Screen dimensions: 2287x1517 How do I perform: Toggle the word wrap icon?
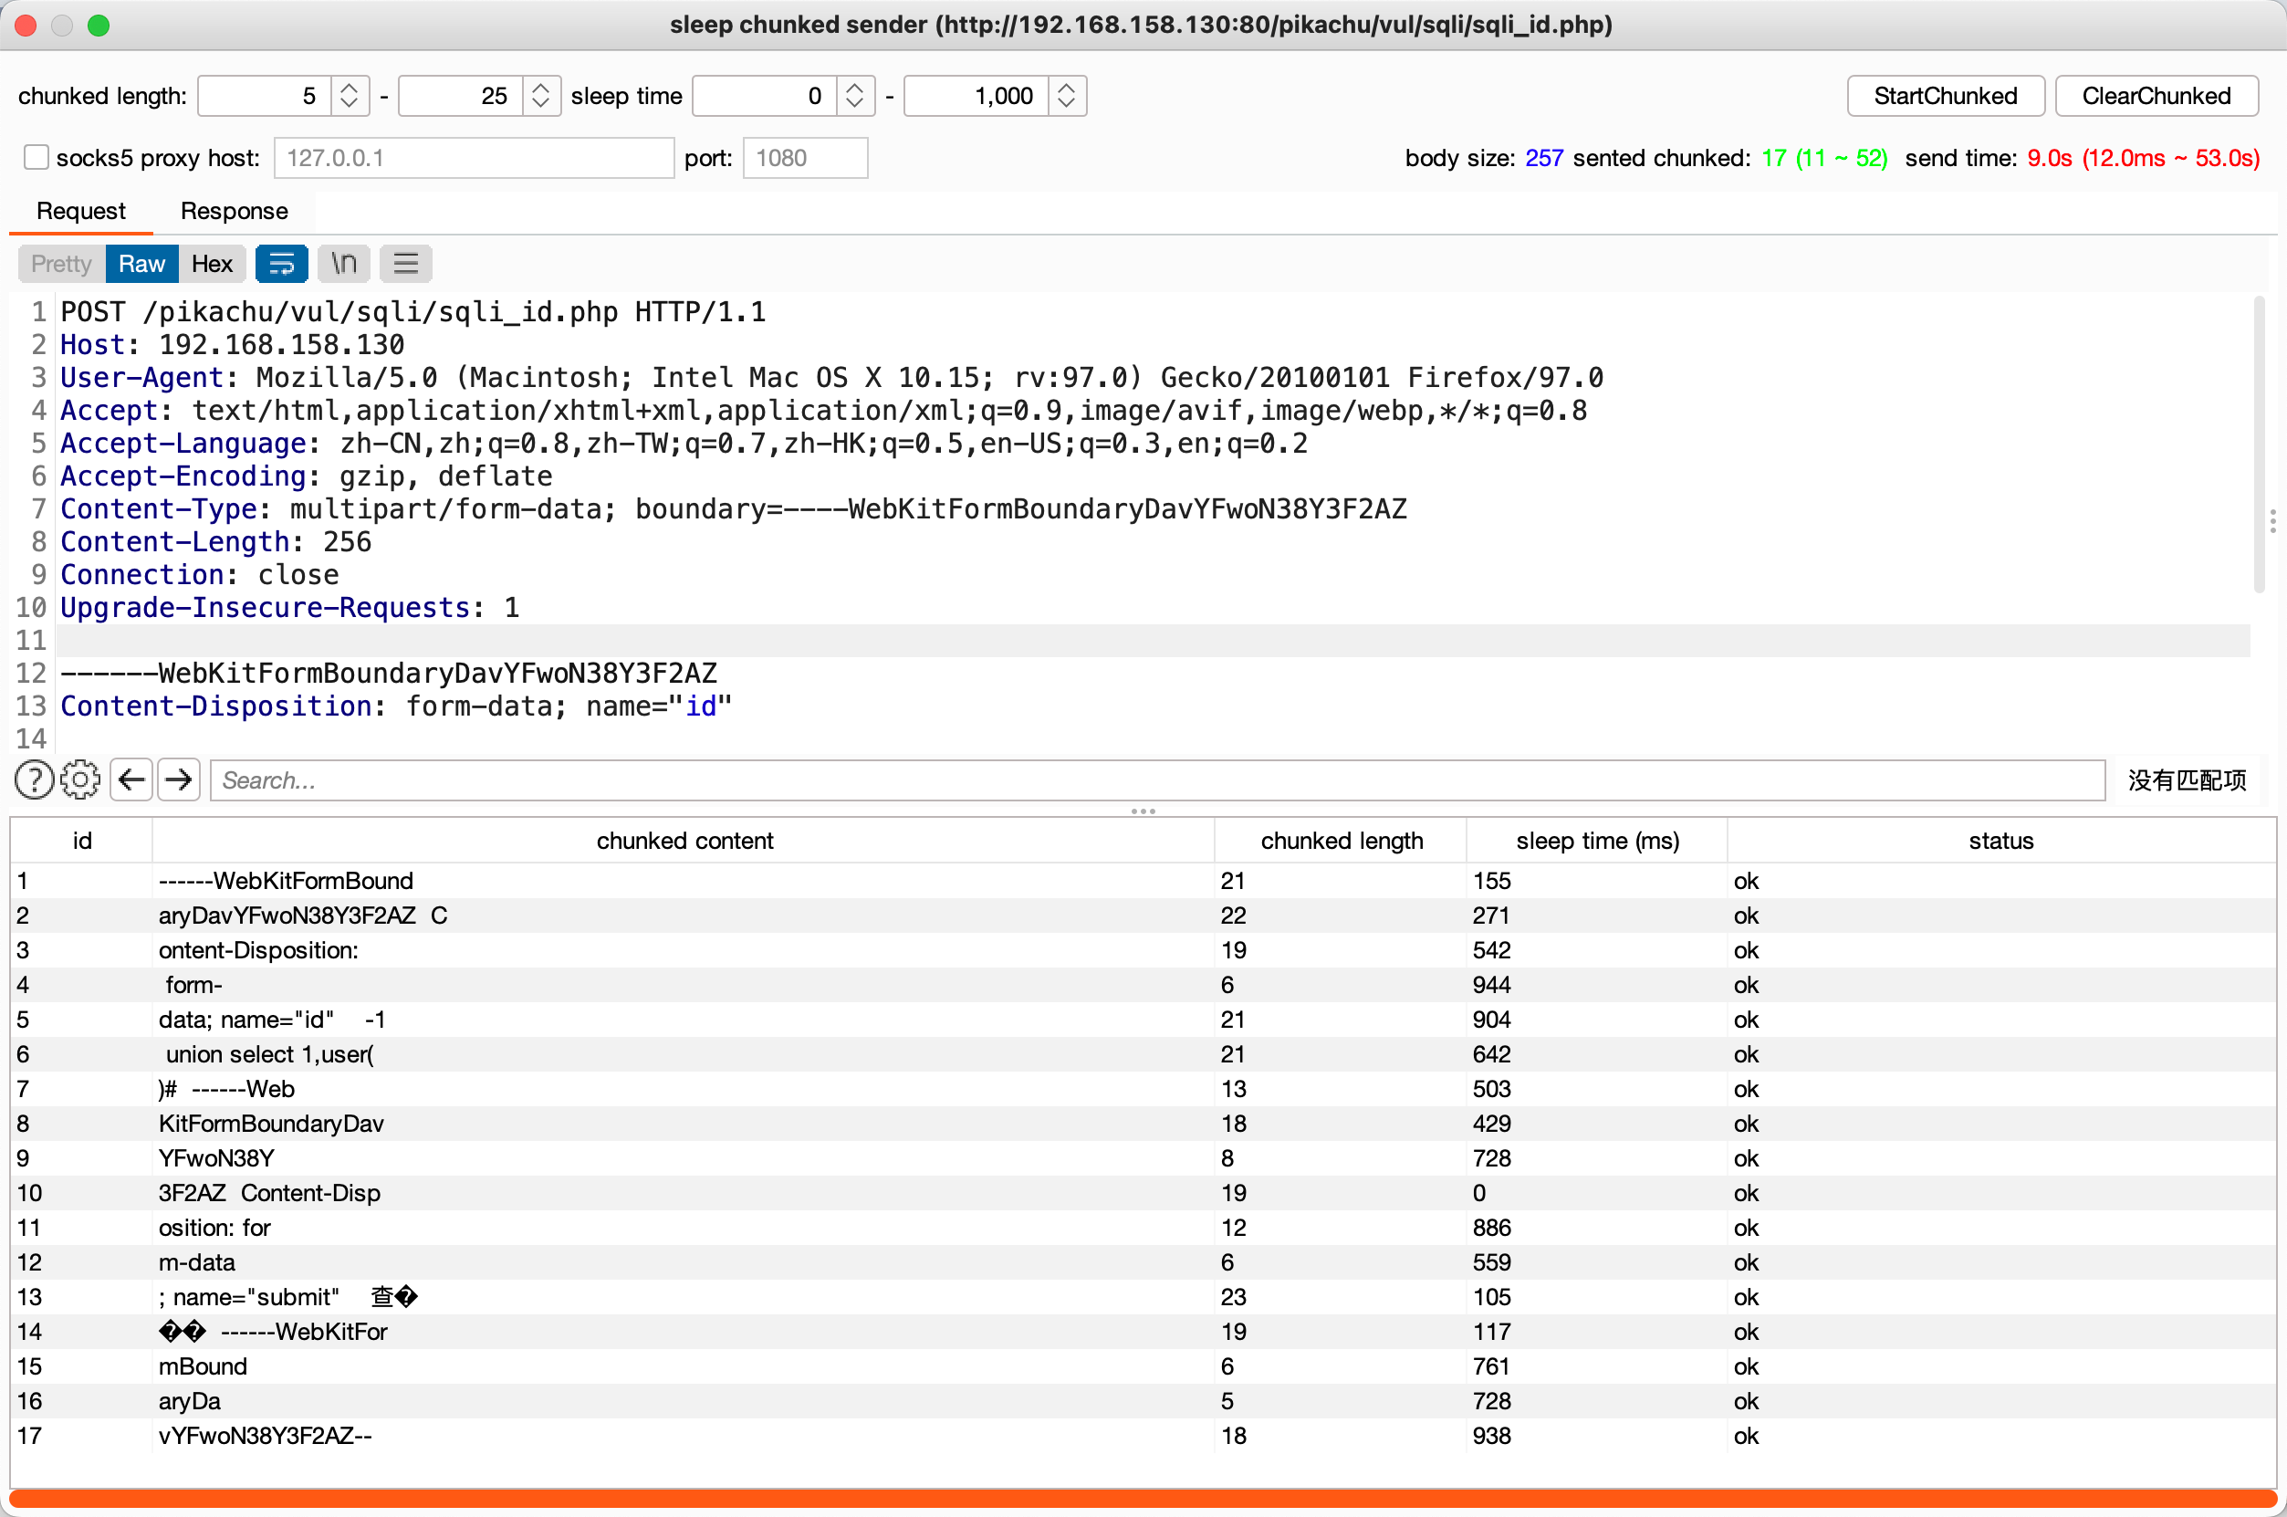click(x=281, y=264)
